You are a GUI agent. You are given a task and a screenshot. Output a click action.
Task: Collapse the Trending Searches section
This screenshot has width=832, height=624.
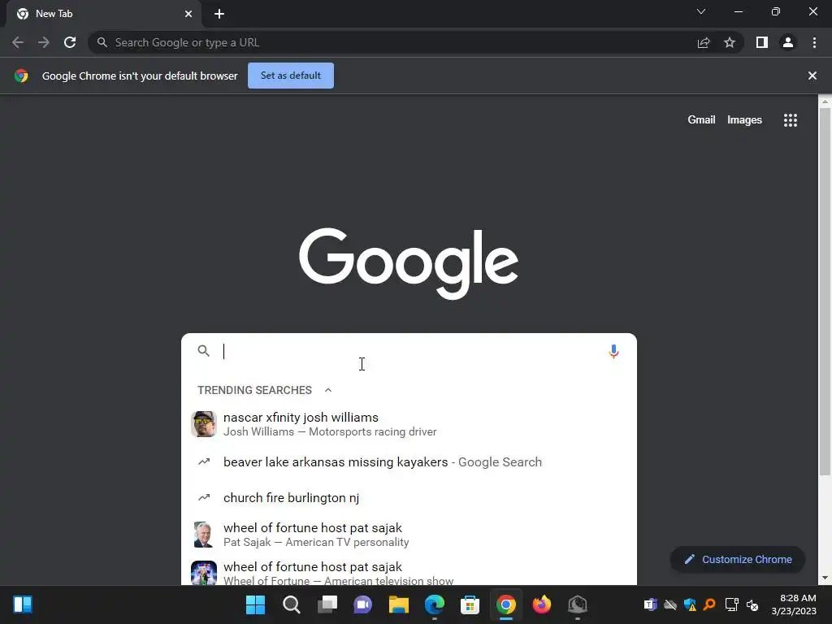point(328,390)
